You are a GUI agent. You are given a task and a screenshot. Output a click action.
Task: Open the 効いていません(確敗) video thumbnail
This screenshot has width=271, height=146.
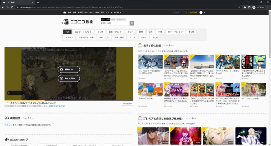(254, 90)
